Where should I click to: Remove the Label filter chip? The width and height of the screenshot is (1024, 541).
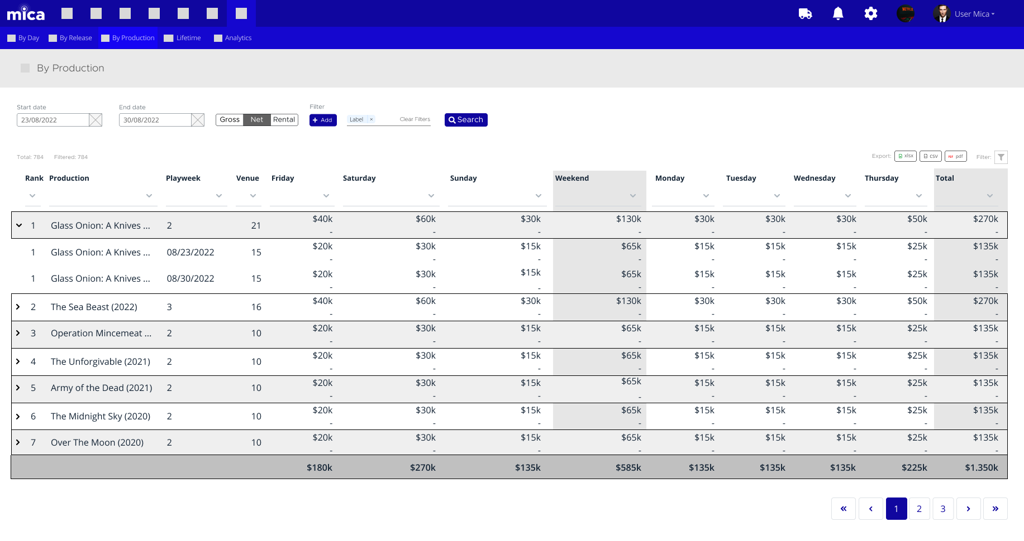tap(371, 119)
